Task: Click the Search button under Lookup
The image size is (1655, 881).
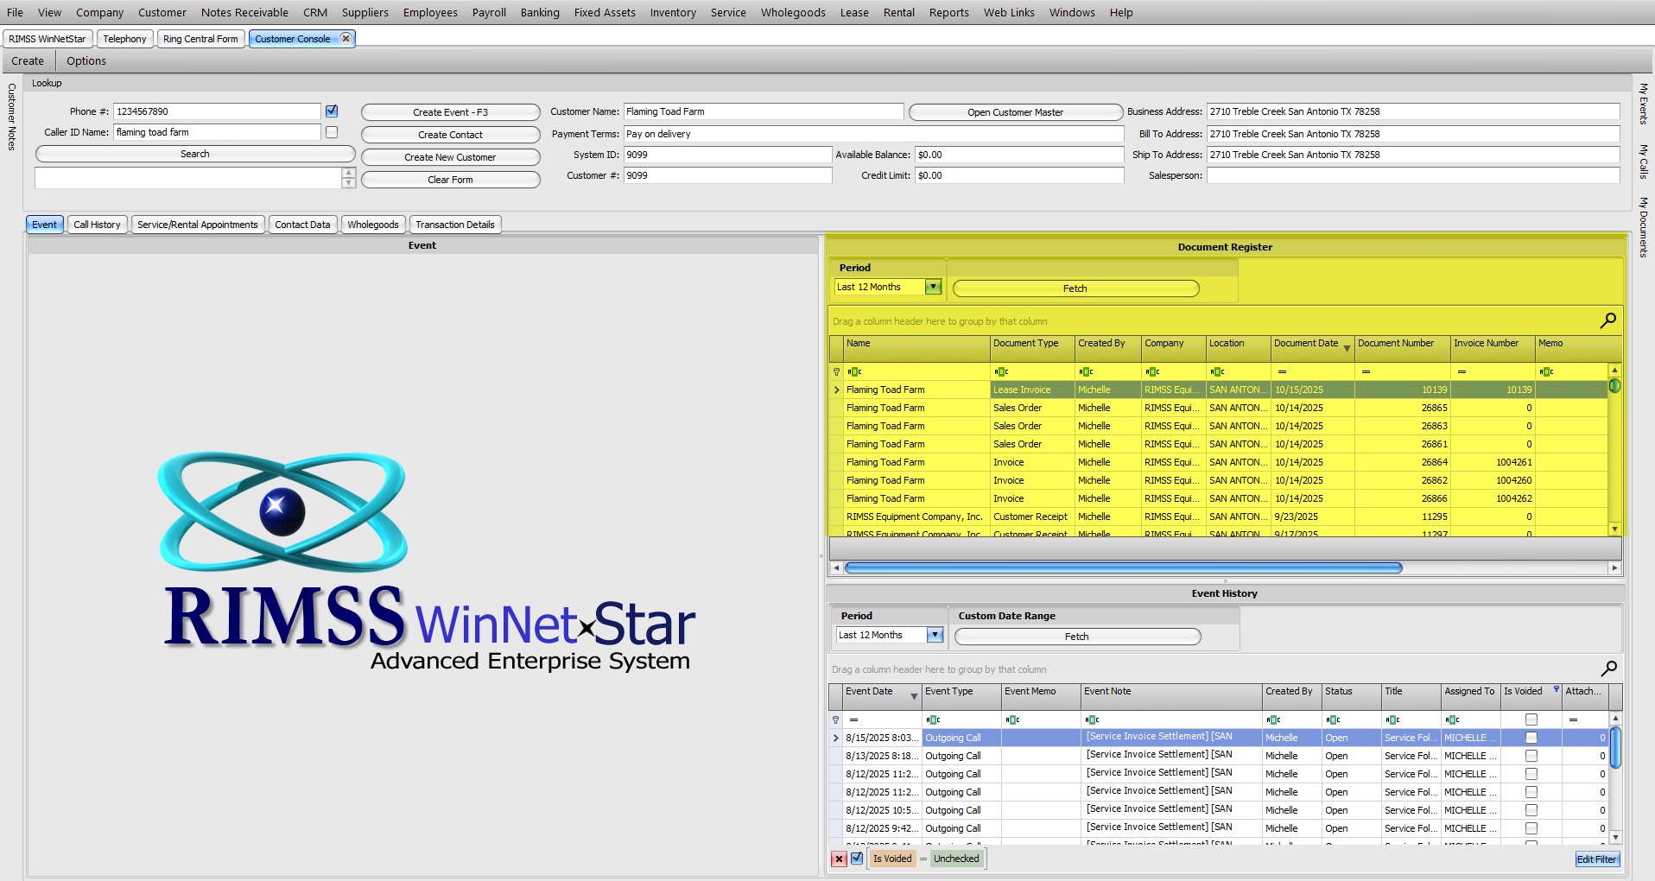Action: (x=195, y=154)
